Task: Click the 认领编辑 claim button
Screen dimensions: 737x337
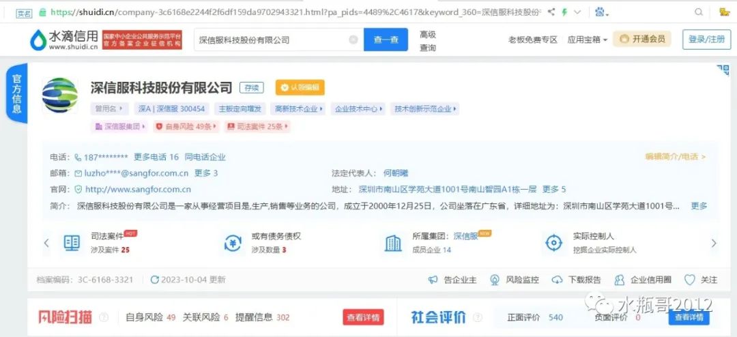Action: click(300, 87)
